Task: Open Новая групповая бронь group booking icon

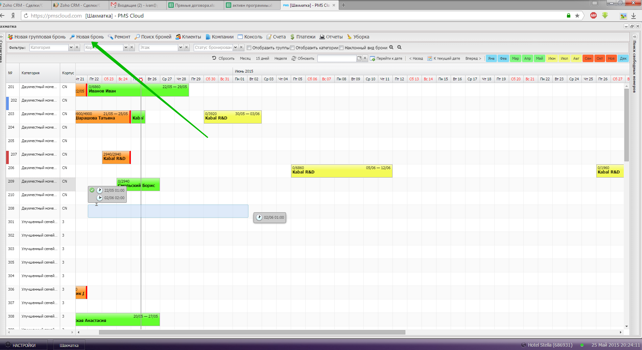Action: tap(10, 37)
